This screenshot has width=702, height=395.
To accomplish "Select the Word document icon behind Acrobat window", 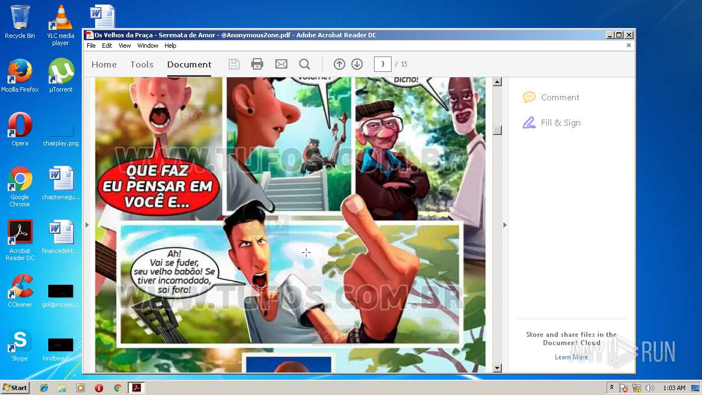I will click(103, 16).
